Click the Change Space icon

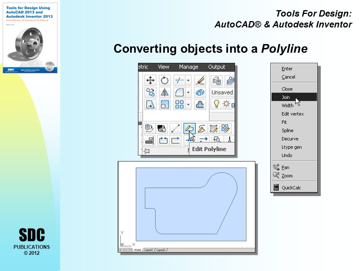click(161, 128)
